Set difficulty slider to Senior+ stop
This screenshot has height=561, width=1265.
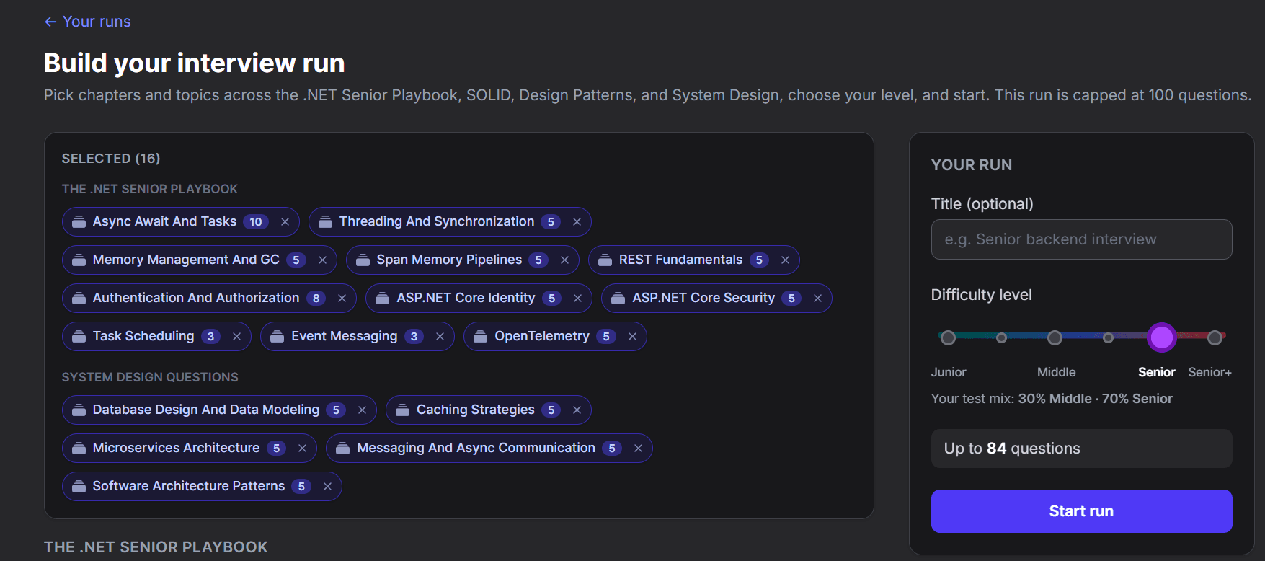pyautogui.click(x=1215, y=337)
